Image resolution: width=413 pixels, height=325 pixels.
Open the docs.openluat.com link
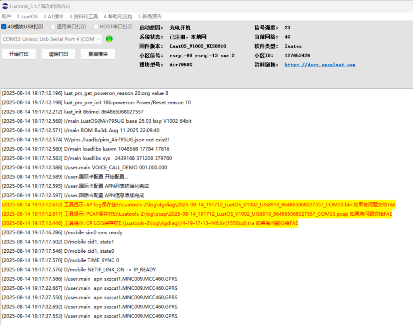[320, 65]
